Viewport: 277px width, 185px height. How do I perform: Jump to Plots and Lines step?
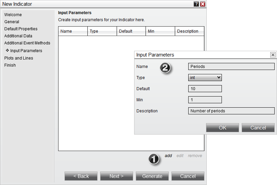(19, 58)
